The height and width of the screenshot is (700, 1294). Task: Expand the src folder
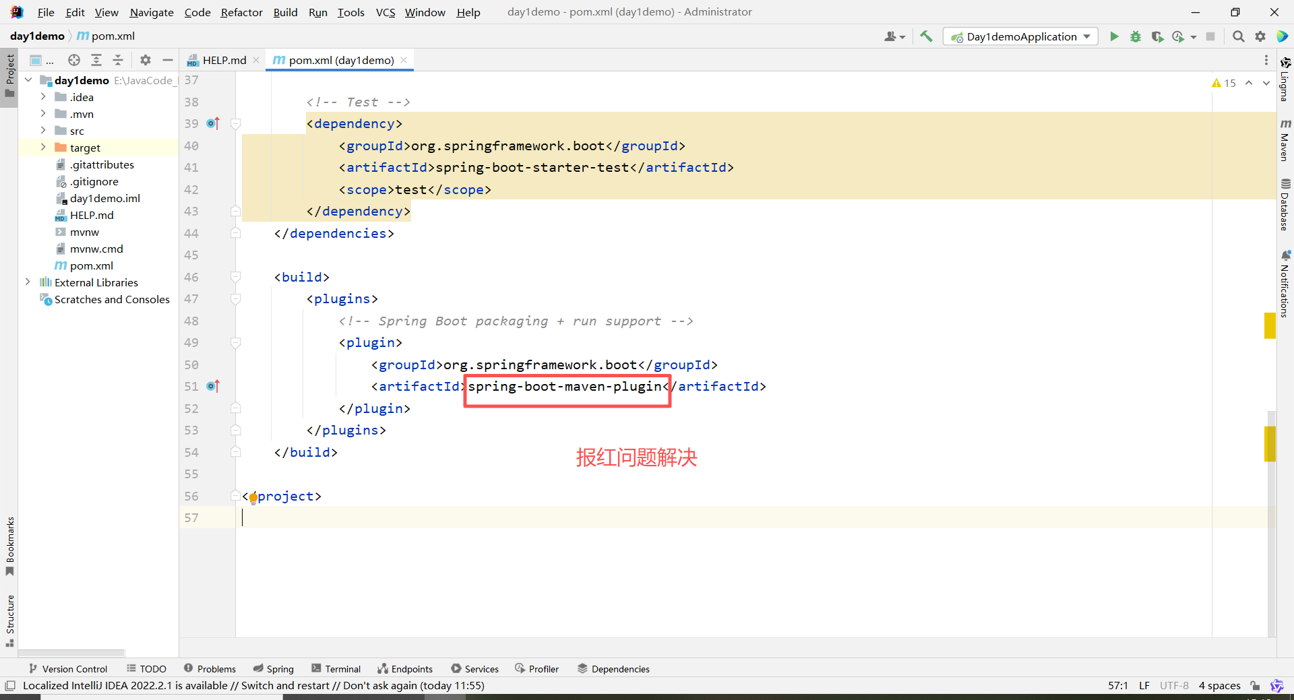coord(43,131)
